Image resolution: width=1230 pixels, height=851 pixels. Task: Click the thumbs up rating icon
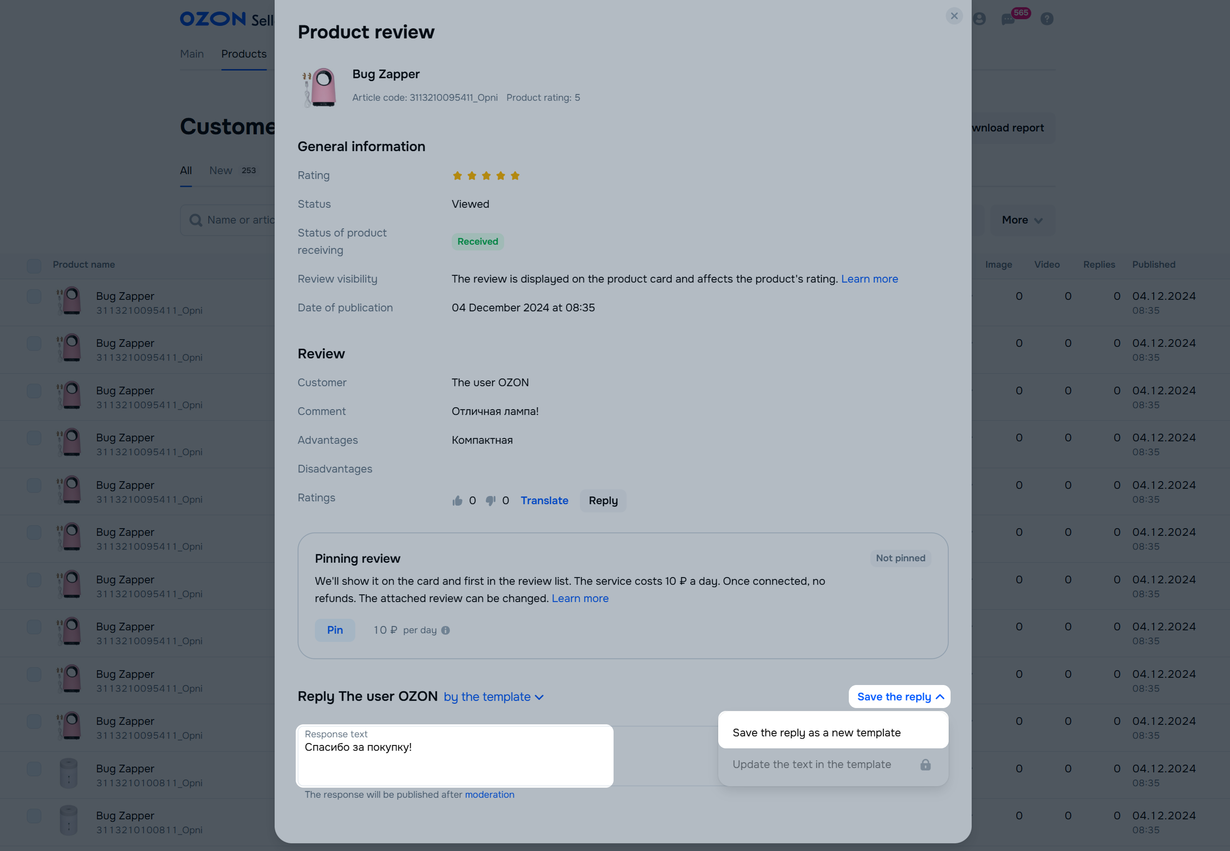(x=458, y=501)
